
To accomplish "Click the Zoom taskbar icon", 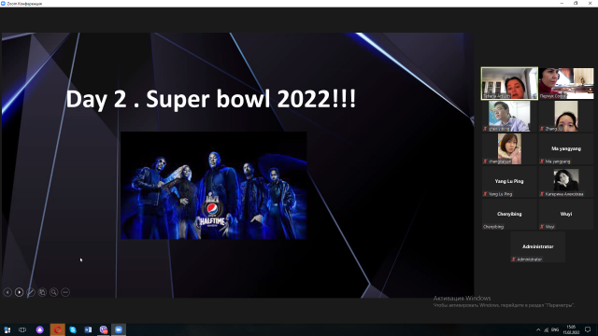I will pos(119,329).
